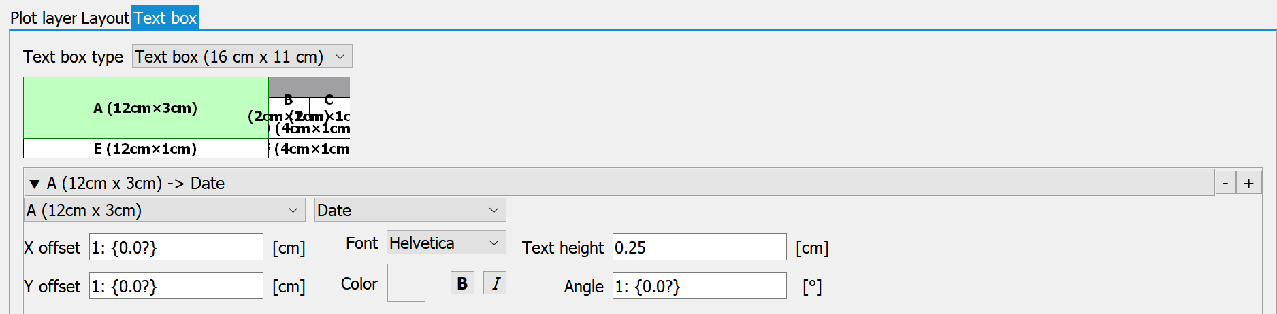This screenshot has height=314, width=1277.
Task: Switch to the Layout tab
Action: pyautogui.click(x=105, y=18)
